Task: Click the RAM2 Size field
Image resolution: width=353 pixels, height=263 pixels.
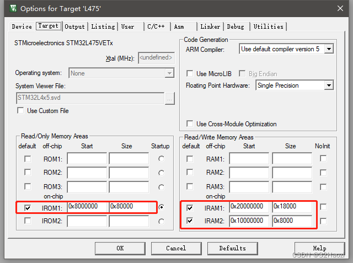Action: 292,173
